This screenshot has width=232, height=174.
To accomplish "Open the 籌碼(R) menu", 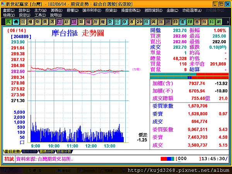I will 56,10.
